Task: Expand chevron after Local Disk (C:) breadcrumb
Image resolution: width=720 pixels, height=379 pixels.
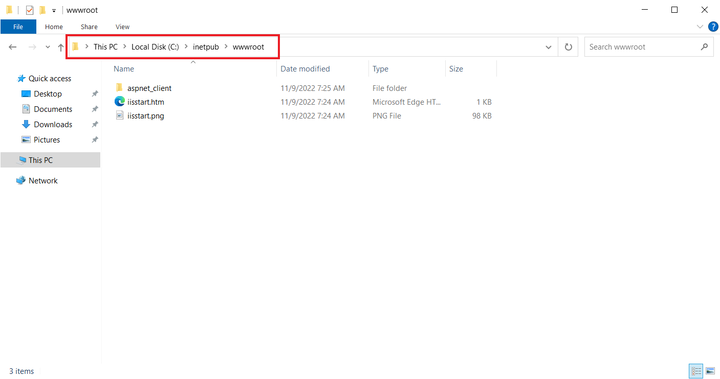Action: 186,46
